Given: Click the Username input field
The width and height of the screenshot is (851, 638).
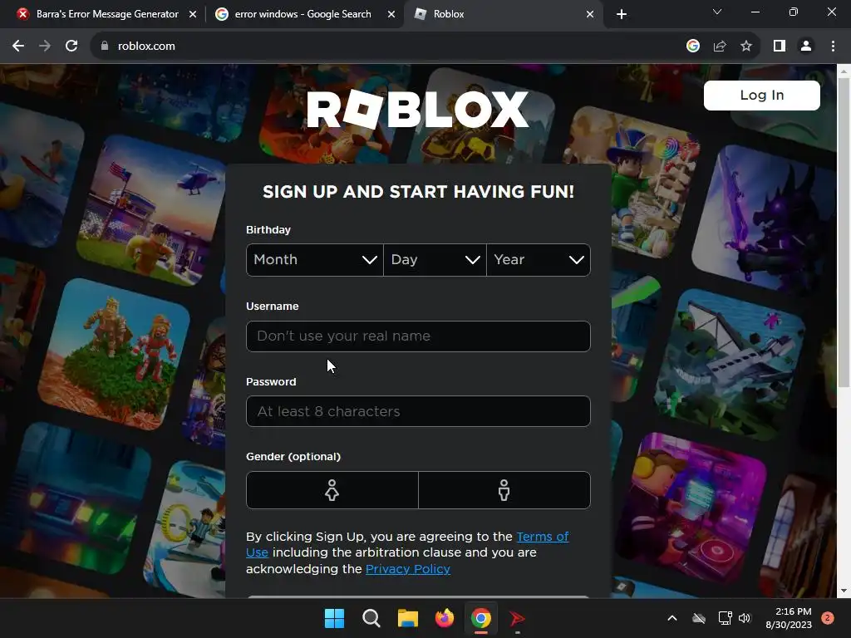Looking at the screenshot, I should (418, 336).
